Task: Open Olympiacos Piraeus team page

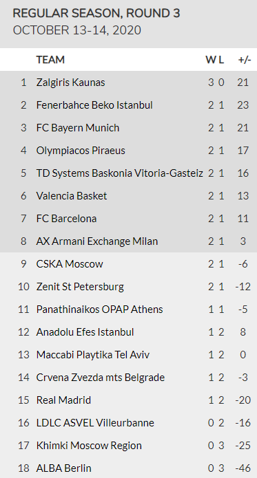Action: tap(81, 151)
